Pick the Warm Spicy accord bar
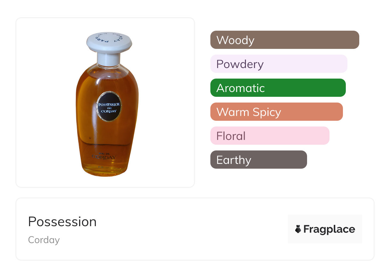The height and width of the screenshot is (276, 390). coord(276,112)
